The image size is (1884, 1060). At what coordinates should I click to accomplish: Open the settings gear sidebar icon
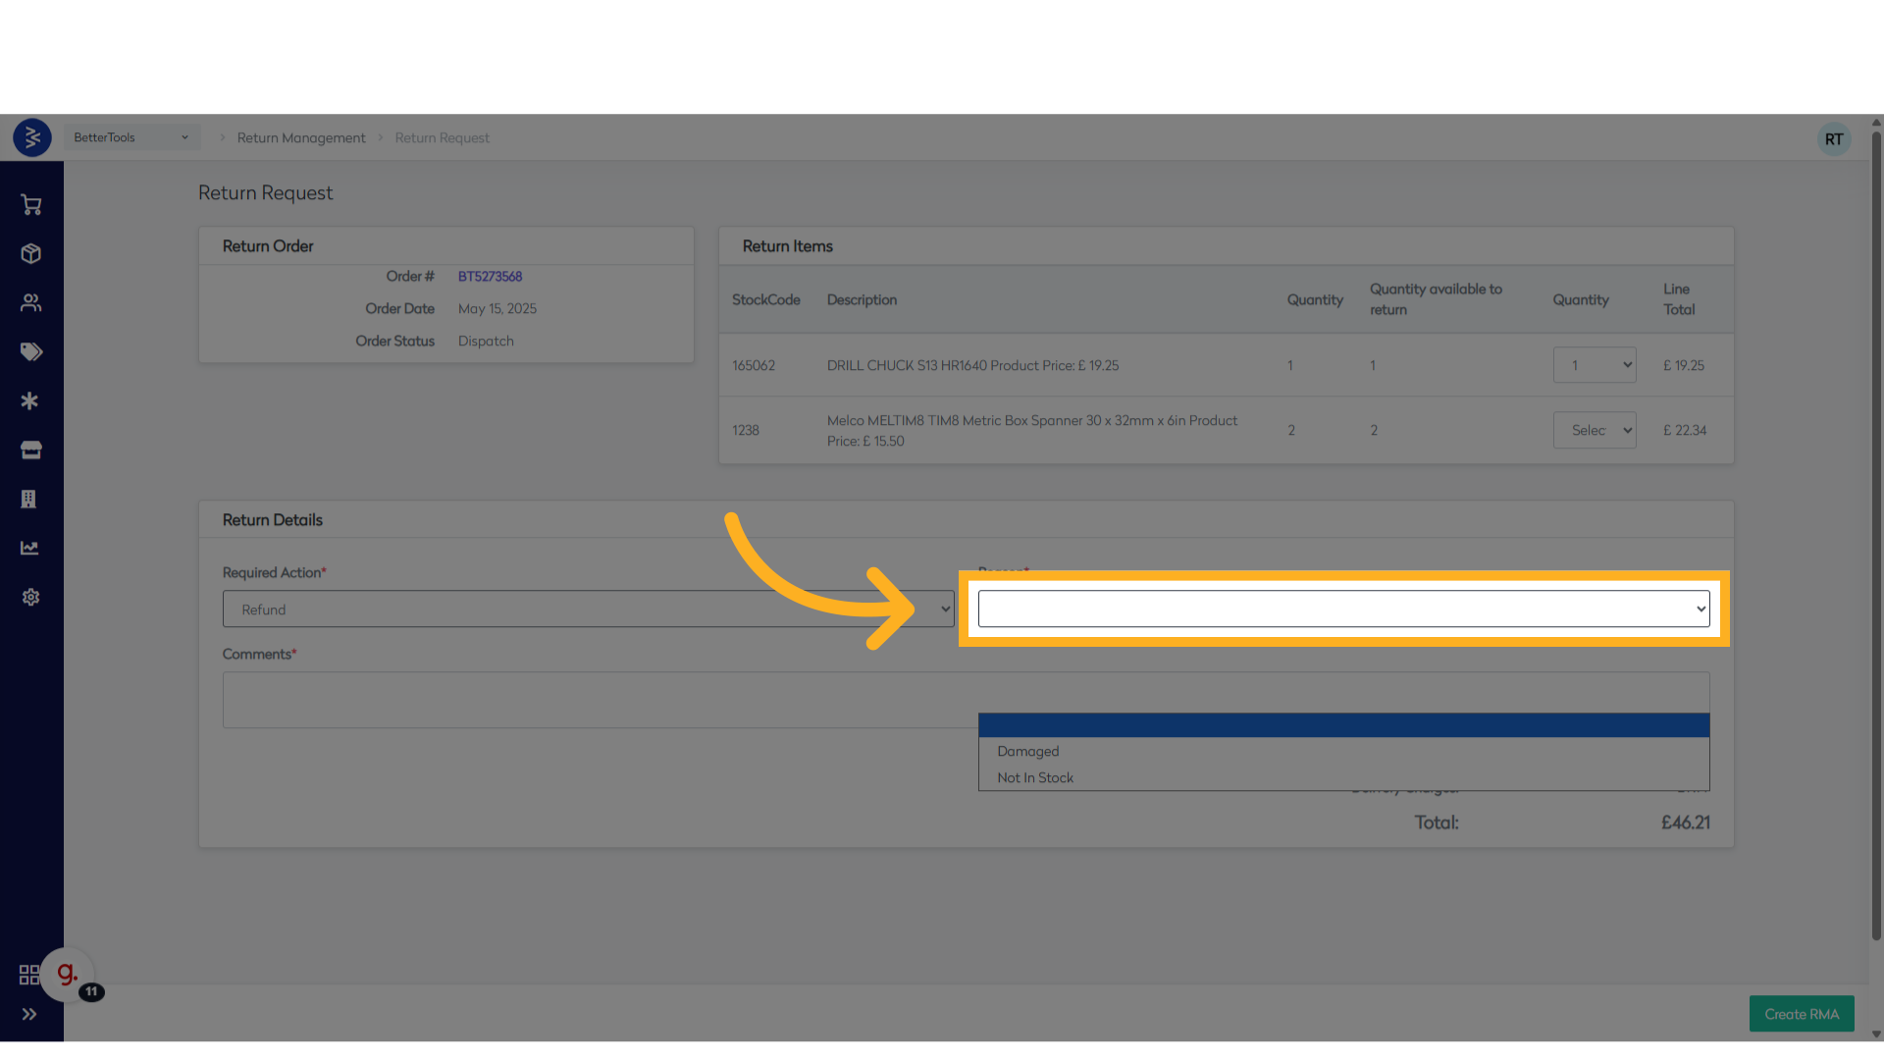[x=31, y=598]
